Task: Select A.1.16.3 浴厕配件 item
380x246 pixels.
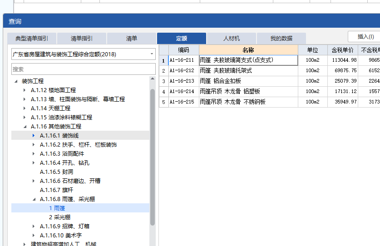Action: [x=62, y=154]
